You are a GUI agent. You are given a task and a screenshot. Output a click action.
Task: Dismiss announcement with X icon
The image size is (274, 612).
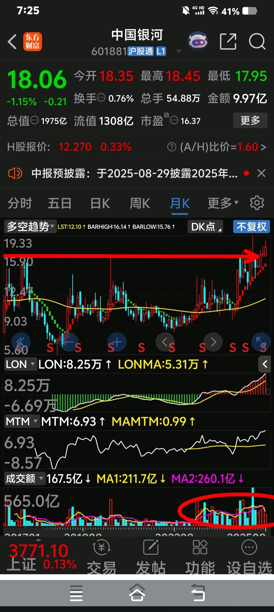click(x=261, y=173)
